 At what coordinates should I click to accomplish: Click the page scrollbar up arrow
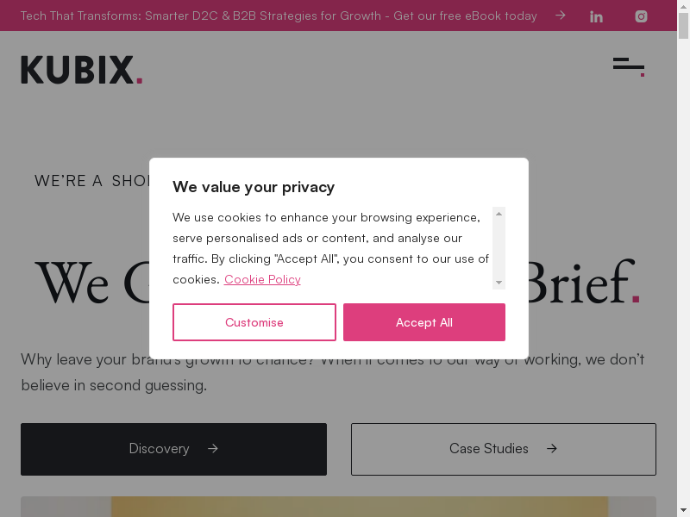(x=684, y=6)
